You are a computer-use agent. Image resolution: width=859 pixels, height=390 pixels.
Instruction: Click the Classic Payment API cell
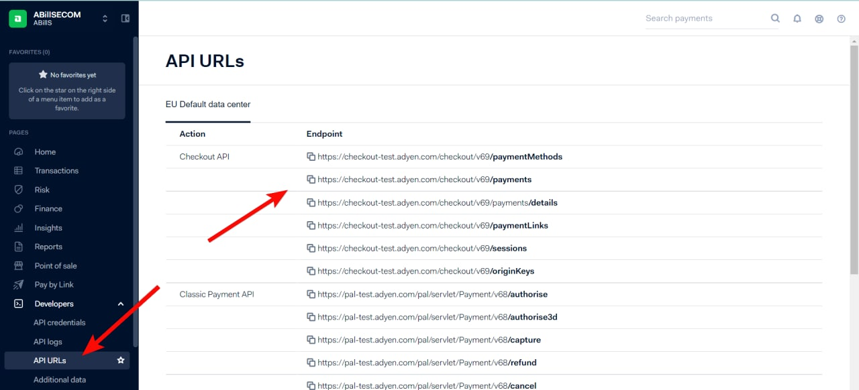tap(217, 294)
